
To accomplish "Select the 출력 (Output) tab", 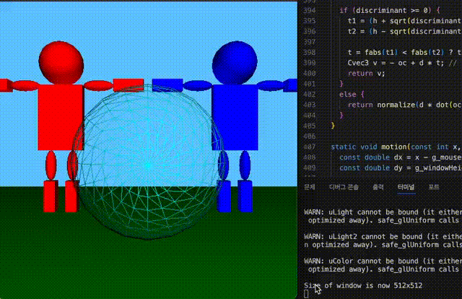I will (378, 187).
